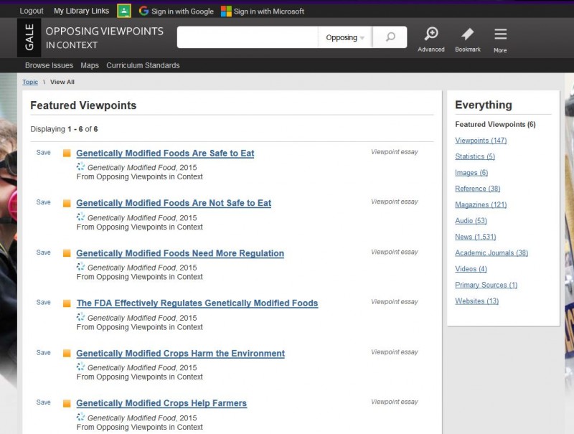Click the 'Everything' sidebar heading
Screen dimensions: 574x434
pos(483,105)
